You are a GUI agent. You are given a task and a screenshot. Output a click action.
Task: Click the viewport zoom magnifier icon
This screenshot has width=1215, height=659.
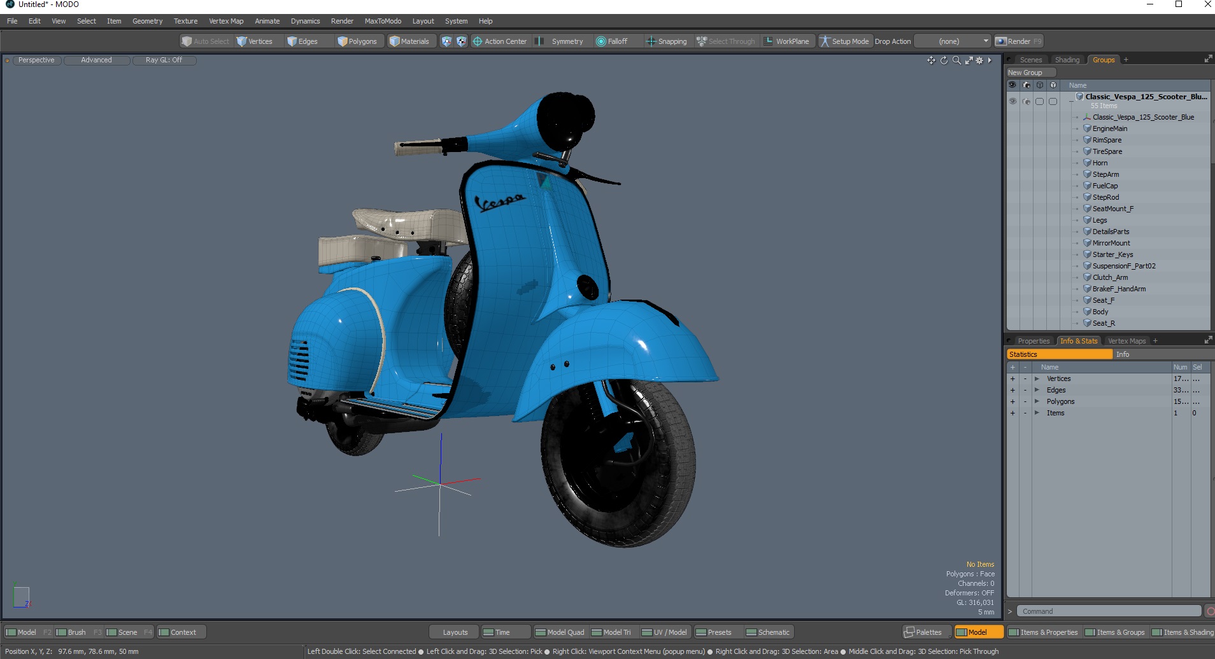(x=956, y=60)
